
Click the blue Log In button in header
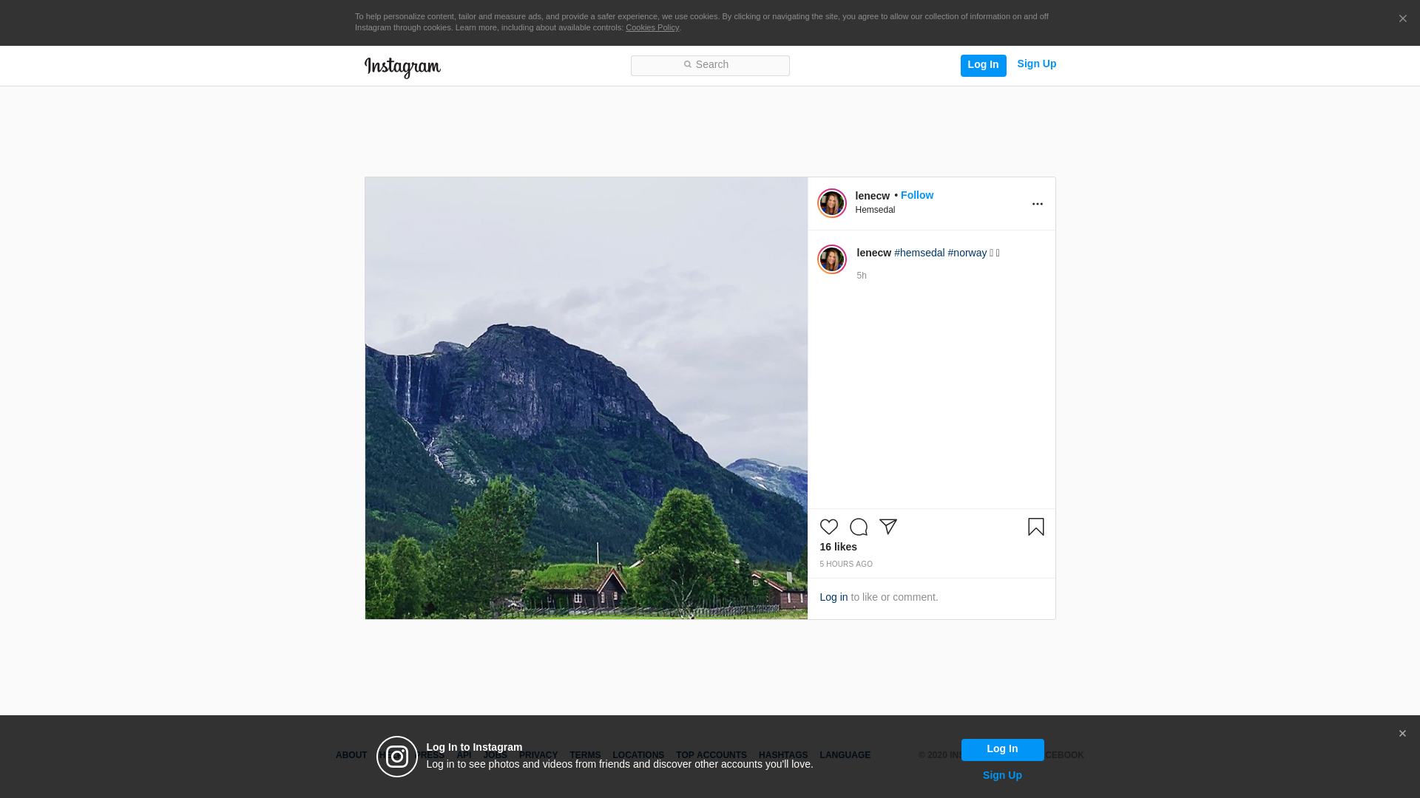coord(983,65)
